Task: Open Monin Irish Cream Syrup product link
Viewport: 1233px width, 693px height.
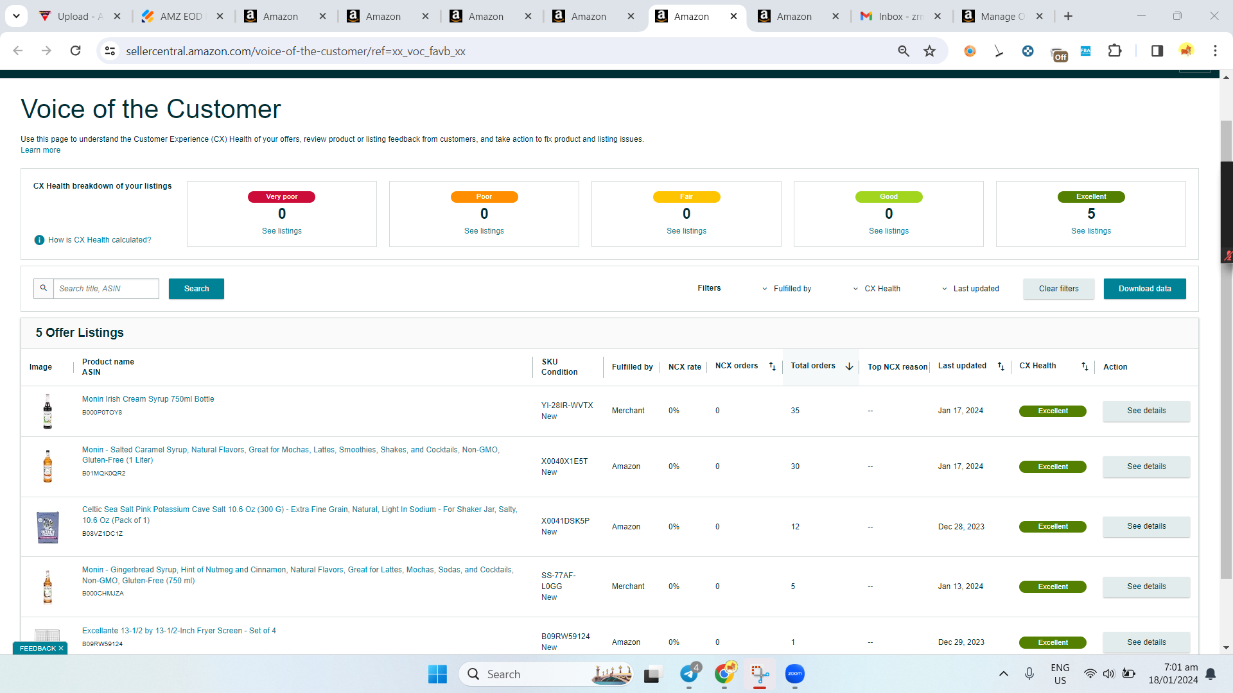Action: click(x=148, y=399)
